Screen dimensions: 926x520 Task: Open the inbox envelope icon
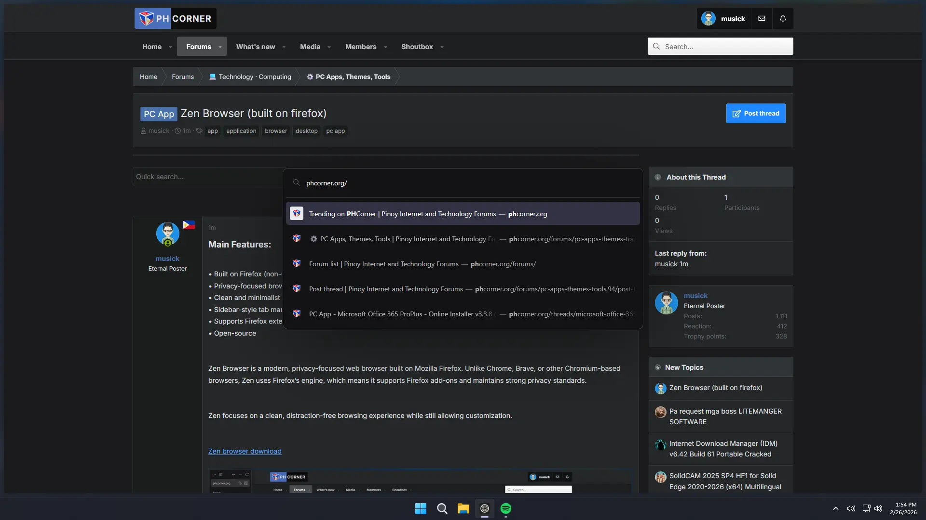[762, 18]
